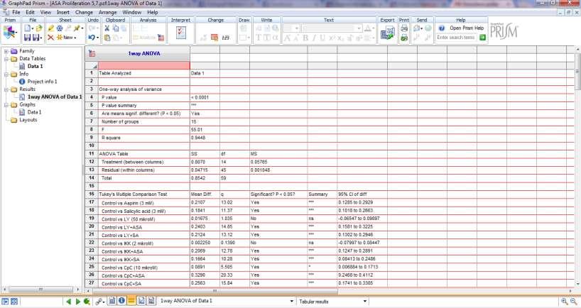Screen dimensions: 581x308
Task: Click the blue freeze sheet icon
Action: coord(60,28)
